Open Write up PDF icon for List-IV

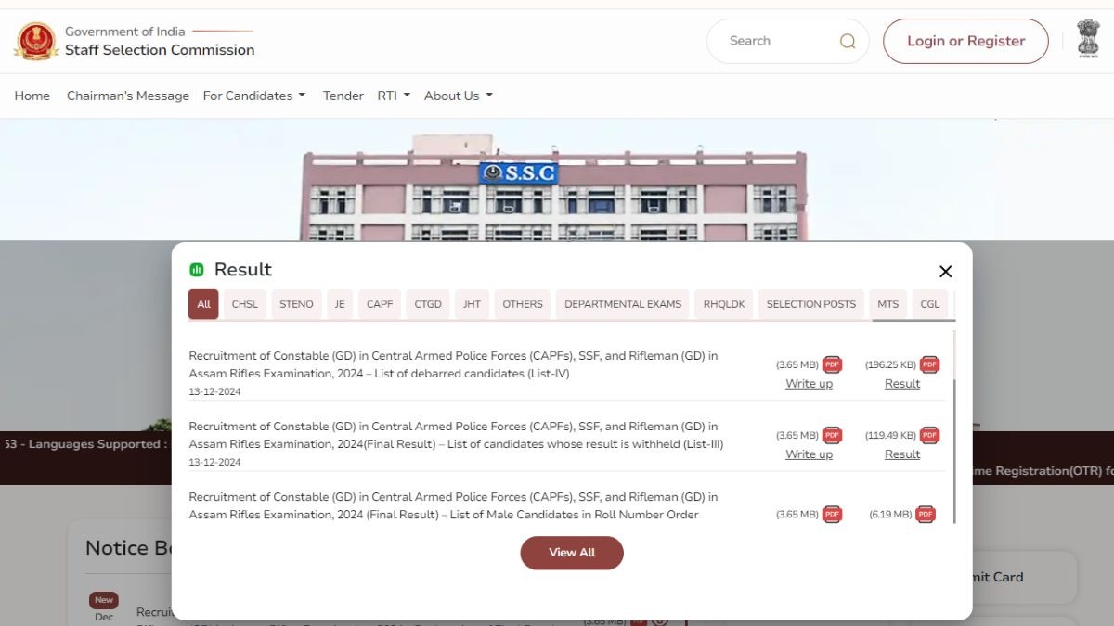coord(832,364)
